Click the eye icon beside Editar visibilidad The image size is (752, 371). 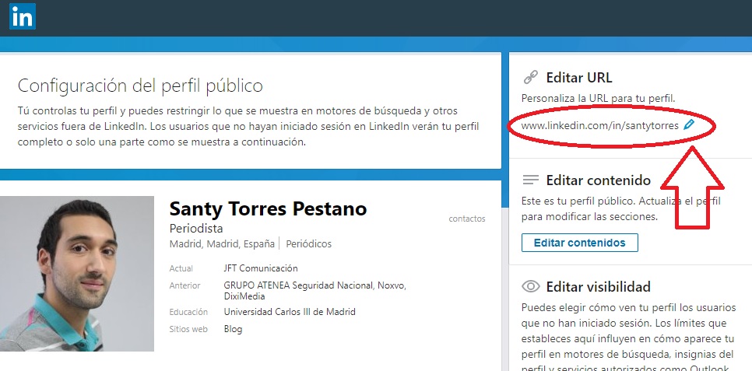[x=531, y=286]
